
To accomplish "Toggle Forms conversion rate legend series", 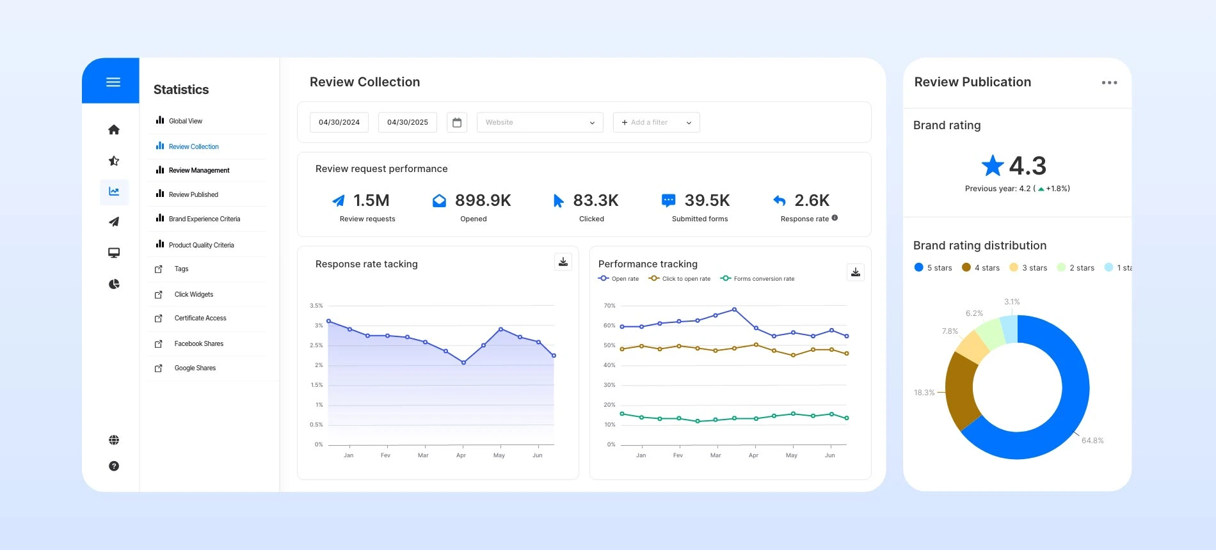I will pyautogui.click(x=757, y=279).
